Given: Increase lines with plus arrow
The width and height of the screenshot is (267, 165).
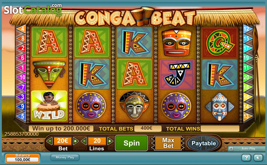Looking at the screenshot, I should tap(110, 141).
